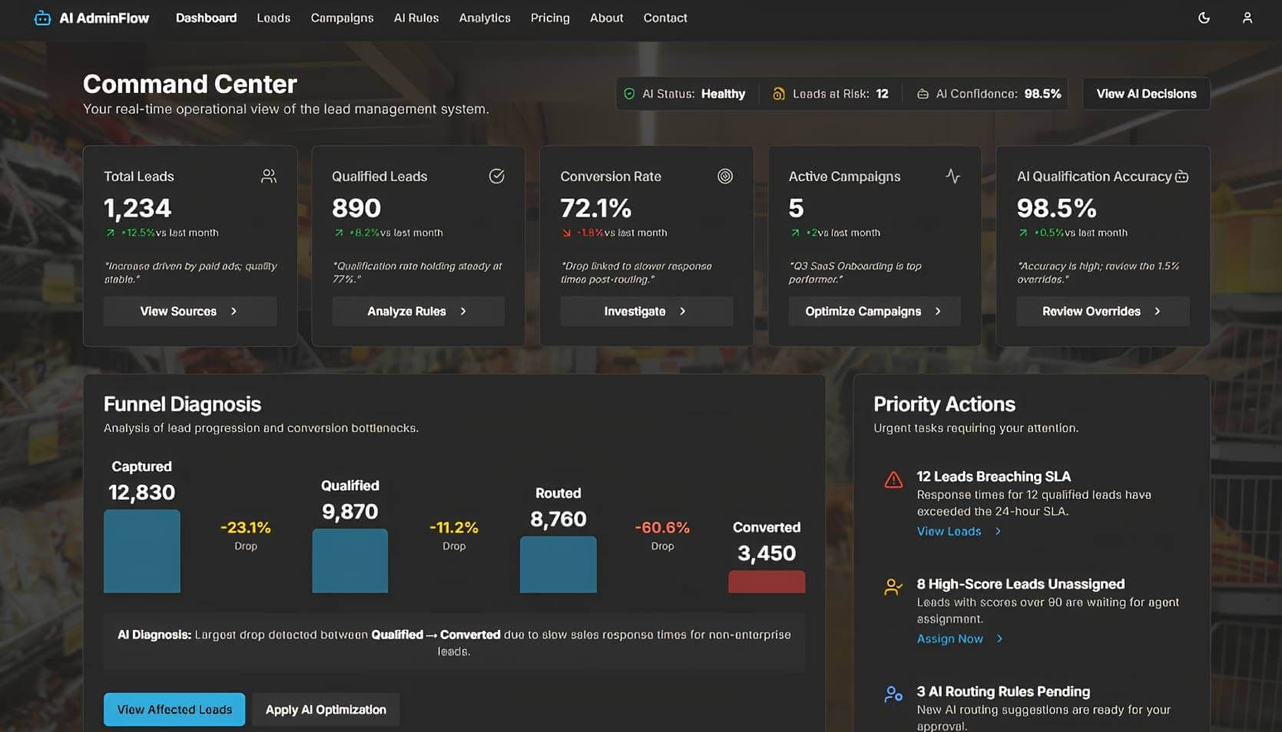
Task: Click the checkmark icon on Qualified Leads card
Action: 496,176
